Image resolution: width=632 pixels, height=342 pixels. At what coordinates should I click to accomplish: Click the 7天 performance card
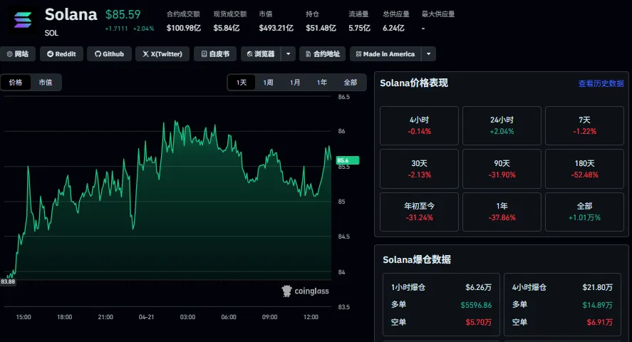(x=584, y=125)
